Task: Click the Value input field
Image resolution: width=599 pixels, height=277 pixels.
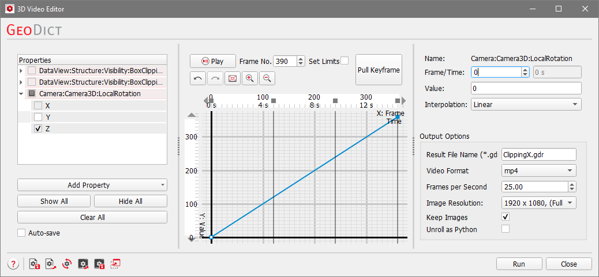Action: point(526,88)
